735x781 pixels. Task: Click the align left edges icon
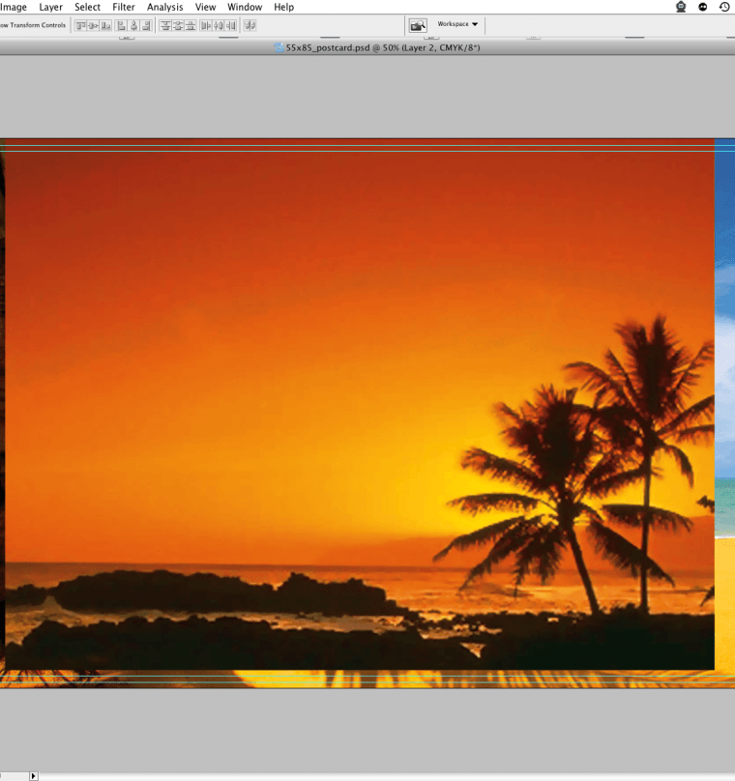tap(122, 25)
